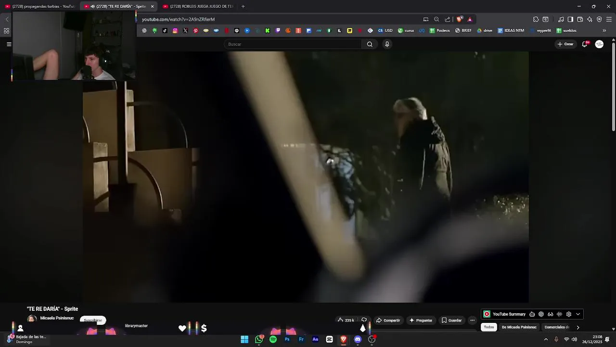Close the 'TE RE DARÍA' tab
The width and height of the screenshot is (616, 347).
tap(152, 6)
